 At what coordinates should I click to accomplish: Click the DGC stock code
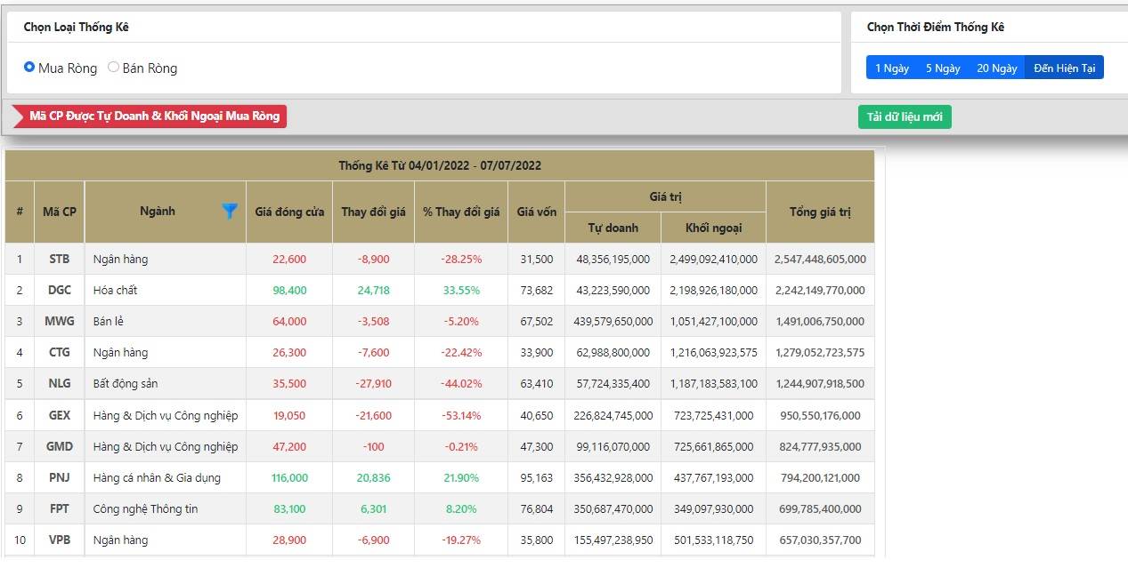pyautogui.click(x=60, y=291)
